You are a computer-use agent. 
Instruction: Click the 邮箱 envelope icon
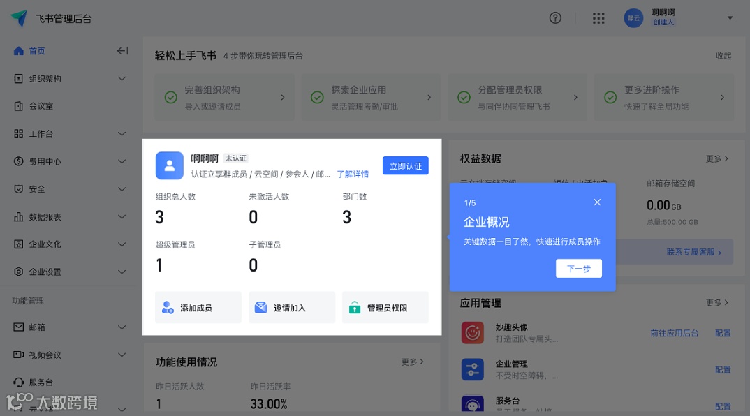click(19, 327)
